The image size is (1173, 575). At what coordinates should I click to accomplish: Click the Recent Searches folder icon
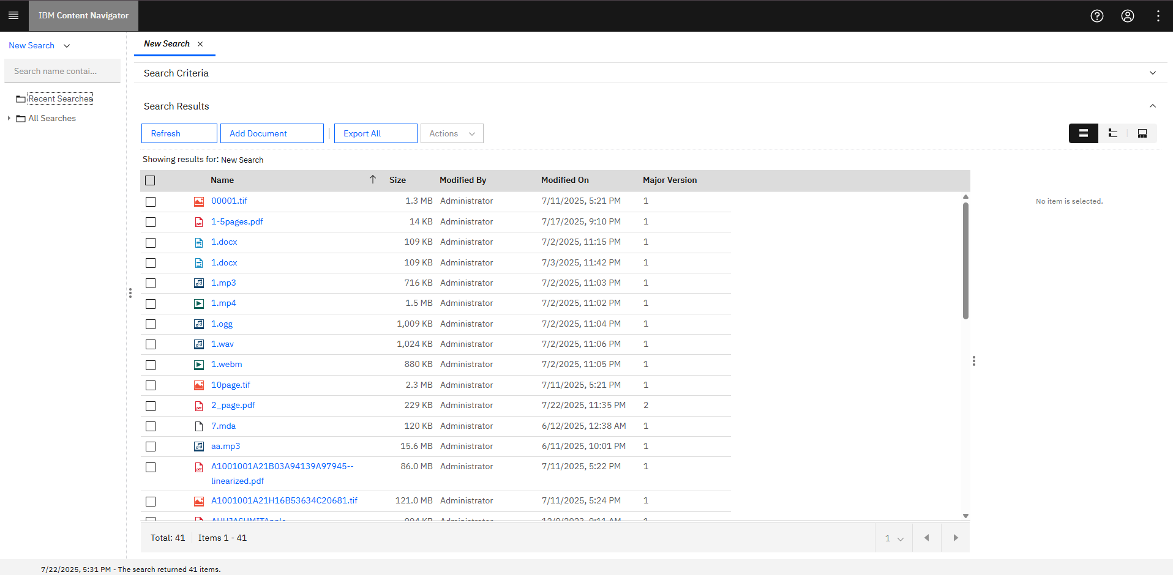click(x=21, y=98)
